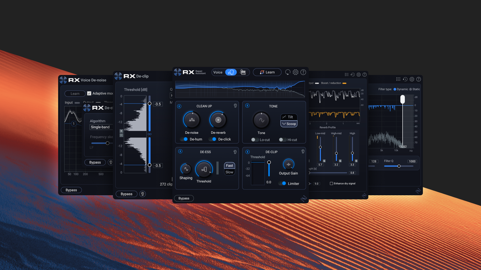Click the De-ess Threshold knob
481x270 pixels.
(204, 169)
